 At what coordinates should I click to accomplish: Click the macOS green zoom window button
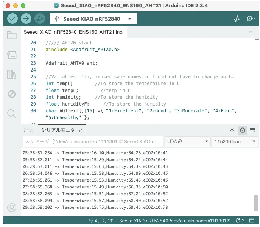23,6
